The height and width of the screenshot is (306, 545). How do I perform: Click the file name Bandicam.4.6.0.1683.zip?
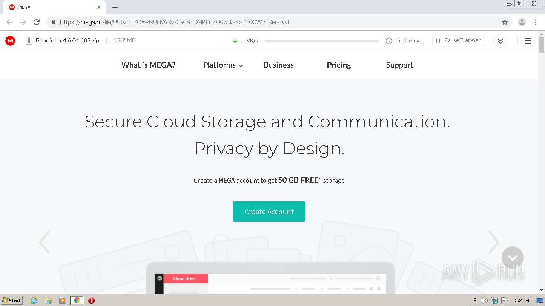click(67, 40)
